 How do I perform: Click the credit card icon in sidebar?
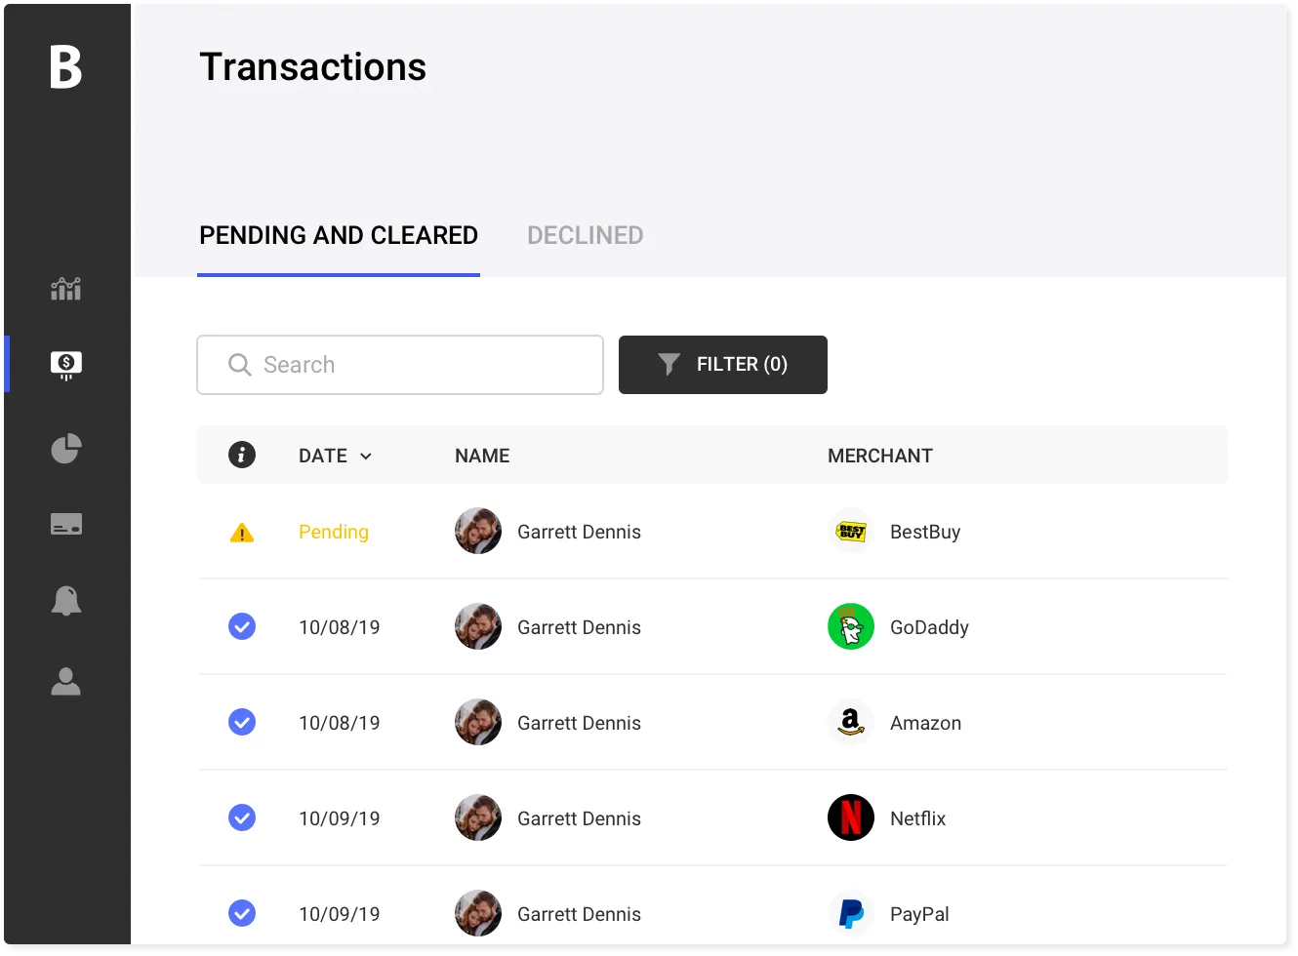coord(64,524)
